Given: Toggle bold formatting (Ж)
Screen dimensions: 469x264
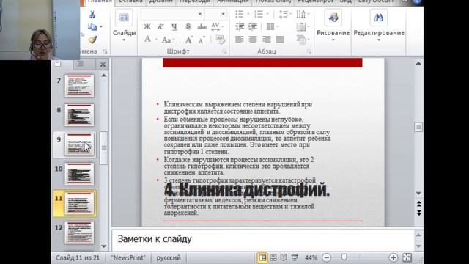Looking at the screenshot, I should (147, 26).
